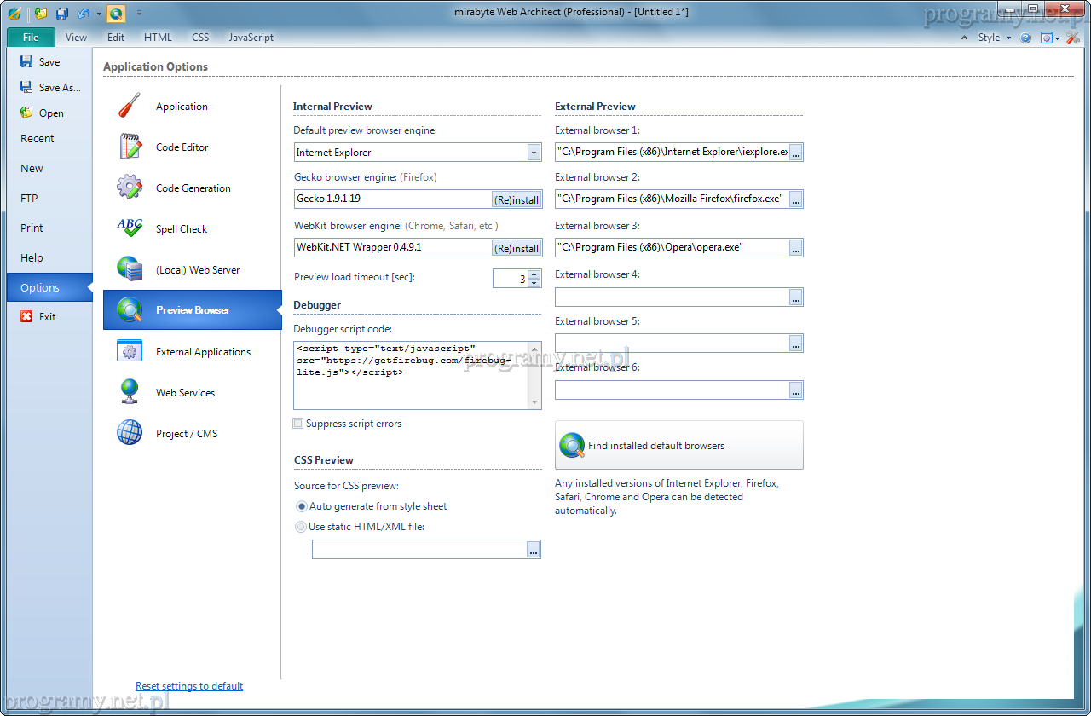Click Reset settings to default link
Viewport: 1091px width, 716px height.
189,686
